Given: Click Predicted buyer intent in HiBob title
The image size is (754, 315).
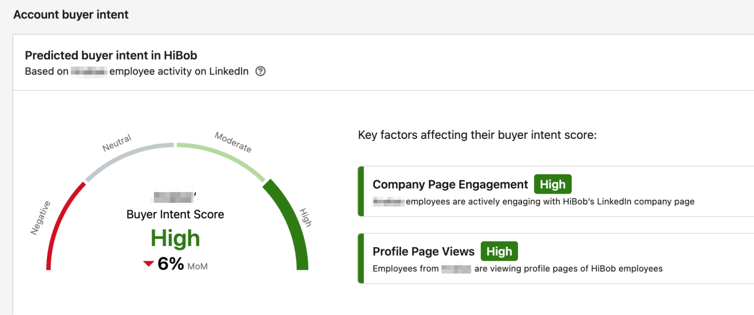Looking at the screenshot, I should click(111, 55).
